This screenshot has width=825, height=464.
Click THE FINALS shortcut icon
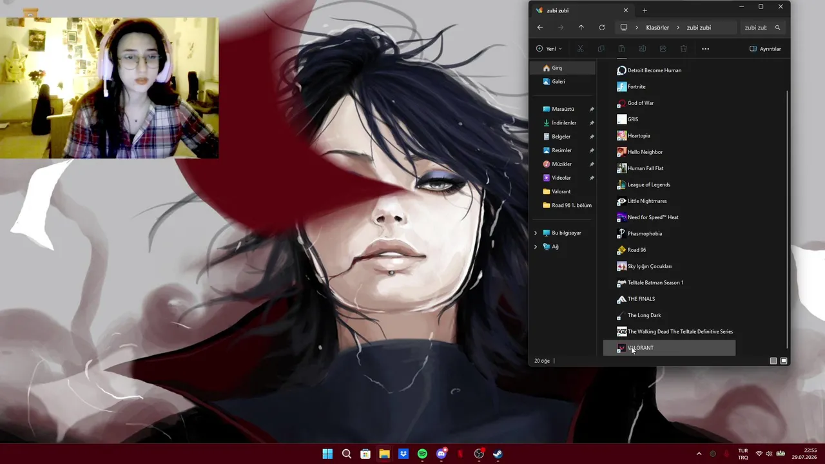tap(621, 299)
